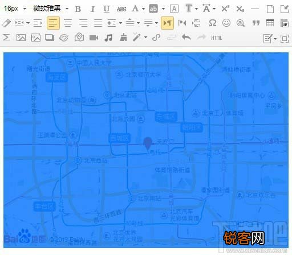Select justified text alignment
This screenshot has width=292, height=256.
98,23
